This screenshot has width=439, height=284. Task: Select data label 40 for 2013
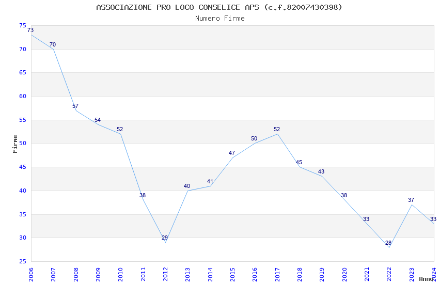(187, 186)
